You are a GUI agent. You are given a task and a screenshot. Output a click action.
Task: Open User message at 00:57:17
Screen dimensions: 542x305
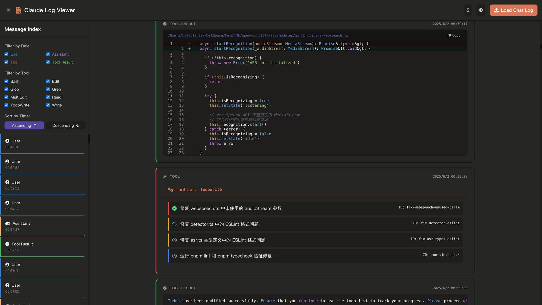click(x=43, y=268)
